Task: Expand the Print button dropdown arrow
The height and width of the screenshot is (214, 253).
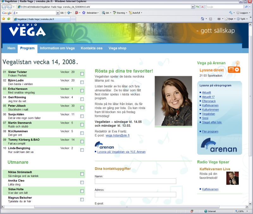Action: coord(223,19)
